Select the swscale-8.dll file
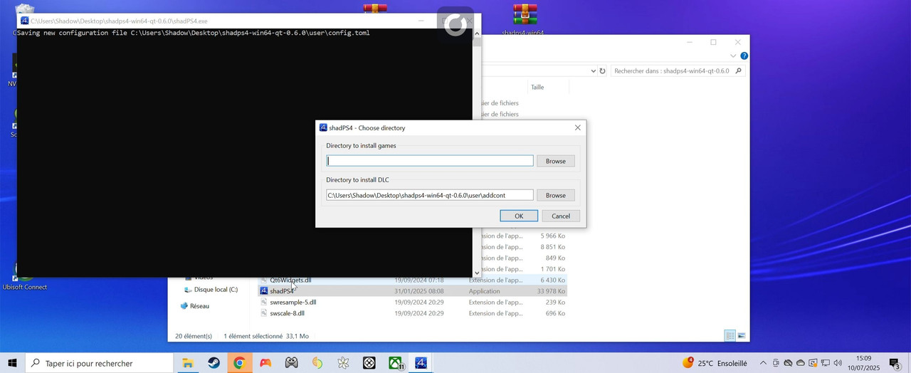Image resolution: width=911 pixels, height=373 pixels. tap(287, 313)
